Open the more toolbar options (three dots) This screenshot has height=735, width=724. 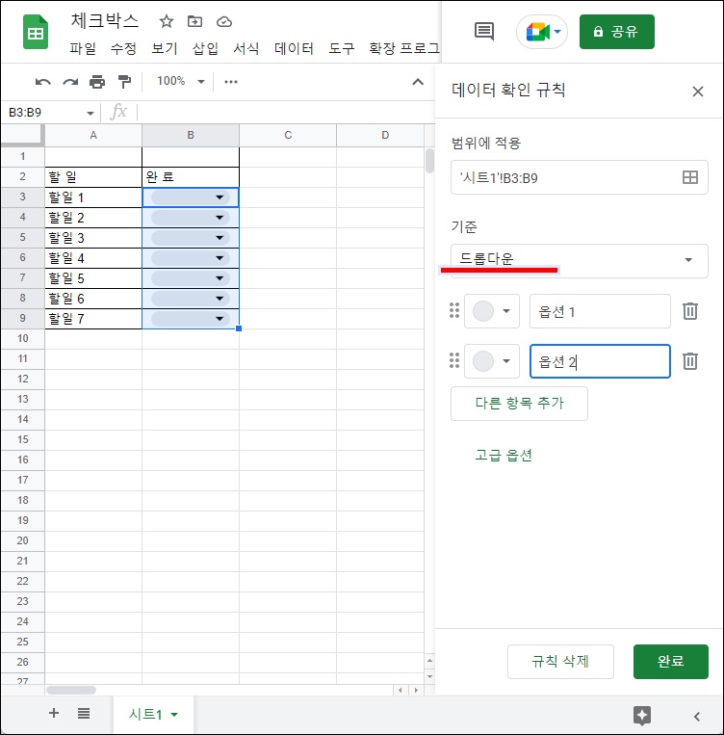coord(231,82)
